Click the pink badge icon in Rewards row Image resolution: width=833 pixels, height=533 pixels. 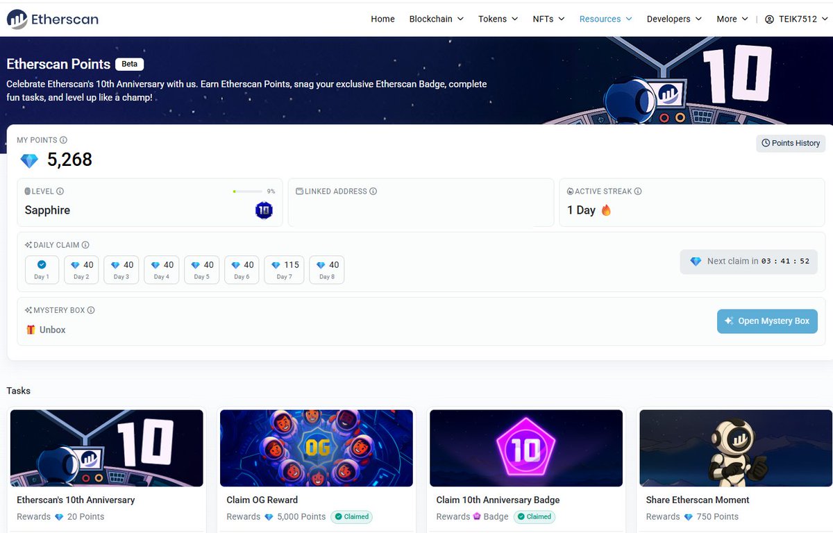coord(477,516)
